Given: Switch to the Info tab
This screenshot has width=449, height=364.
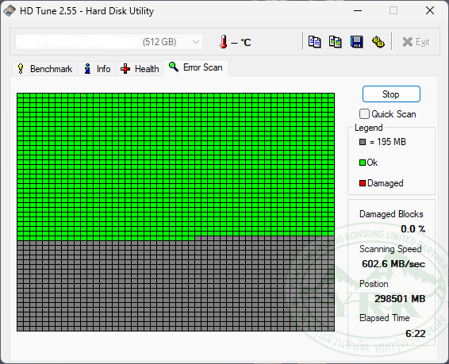Looking at the screenshot, I should [x=97, y=69].
